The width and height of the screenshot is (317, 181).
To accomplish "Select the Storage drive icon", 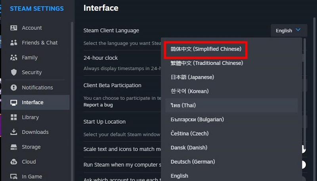I will (x=14, y=147).
